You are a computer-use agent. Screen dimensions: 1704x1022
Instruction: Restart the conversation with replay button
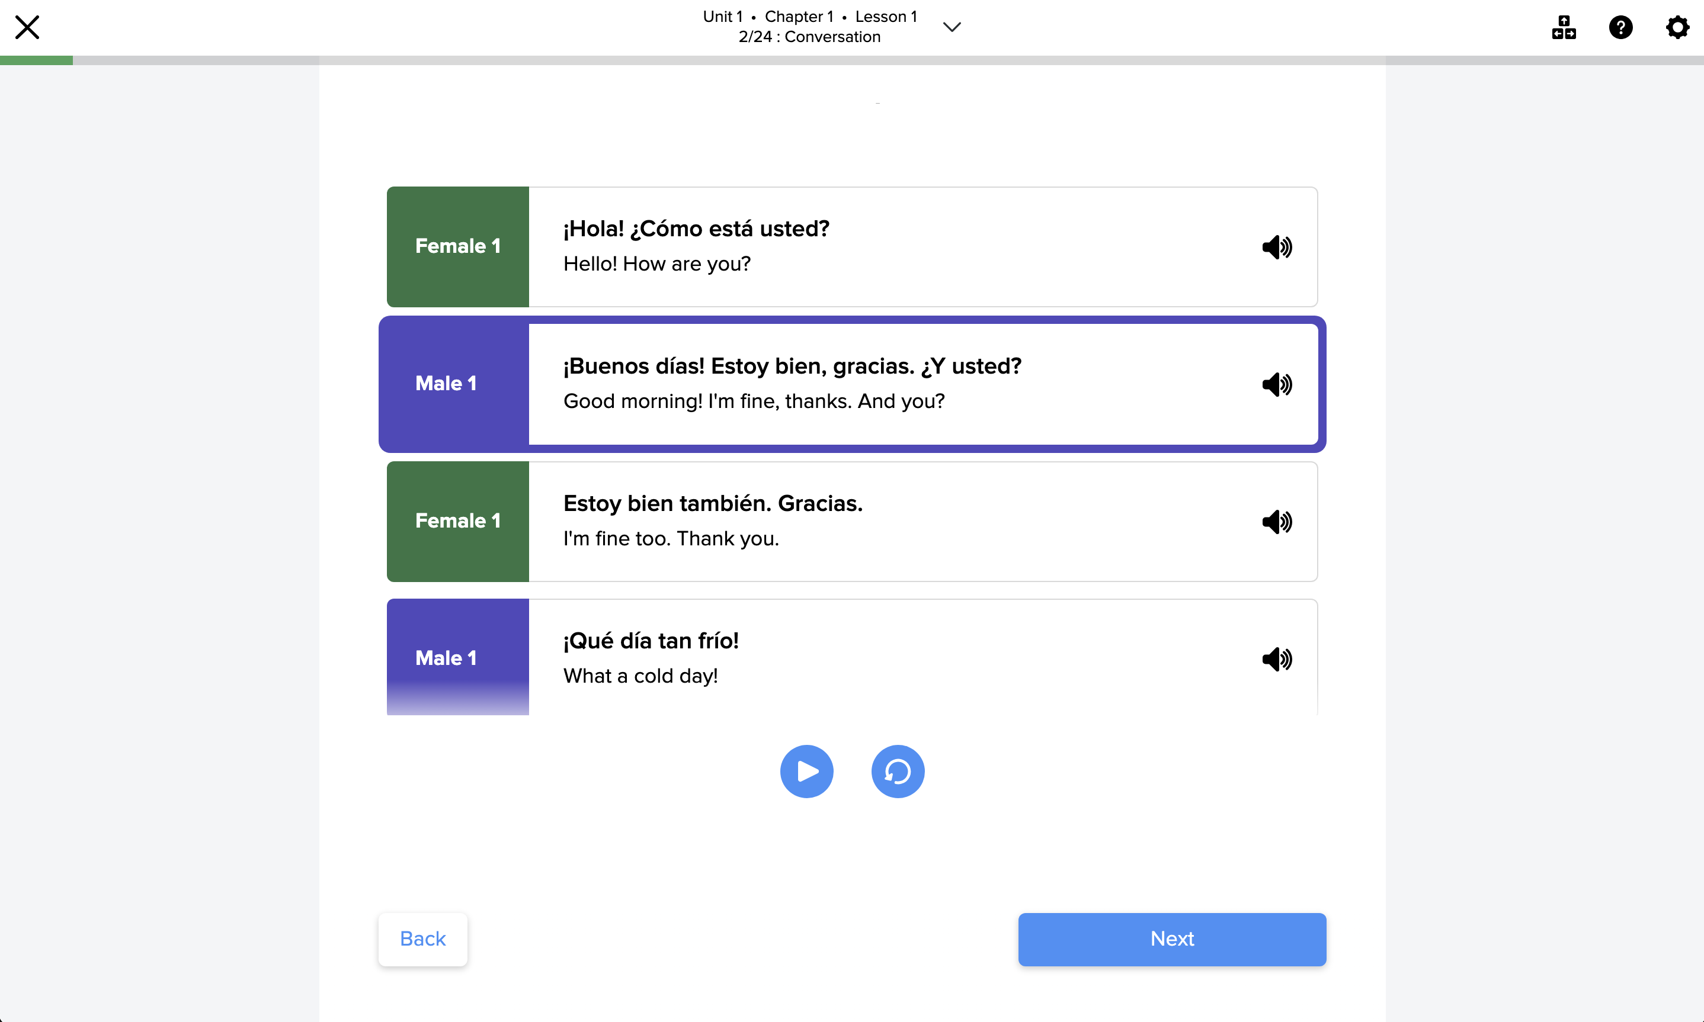[x=898, y=772]
